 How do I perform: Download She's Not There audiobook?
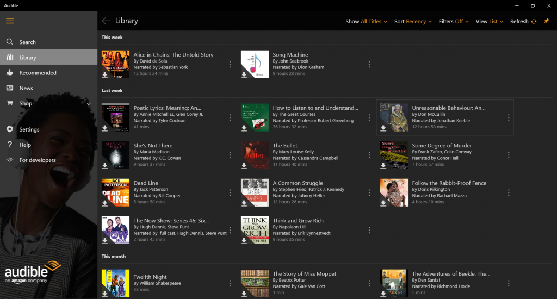coord(105,165)
